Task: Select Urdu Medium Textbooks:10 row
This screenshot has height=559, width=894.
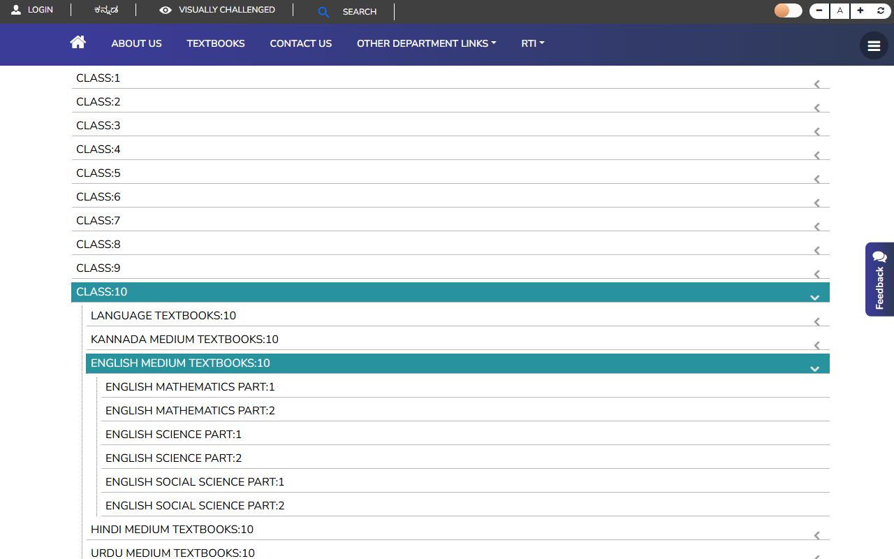Action: 457,551
